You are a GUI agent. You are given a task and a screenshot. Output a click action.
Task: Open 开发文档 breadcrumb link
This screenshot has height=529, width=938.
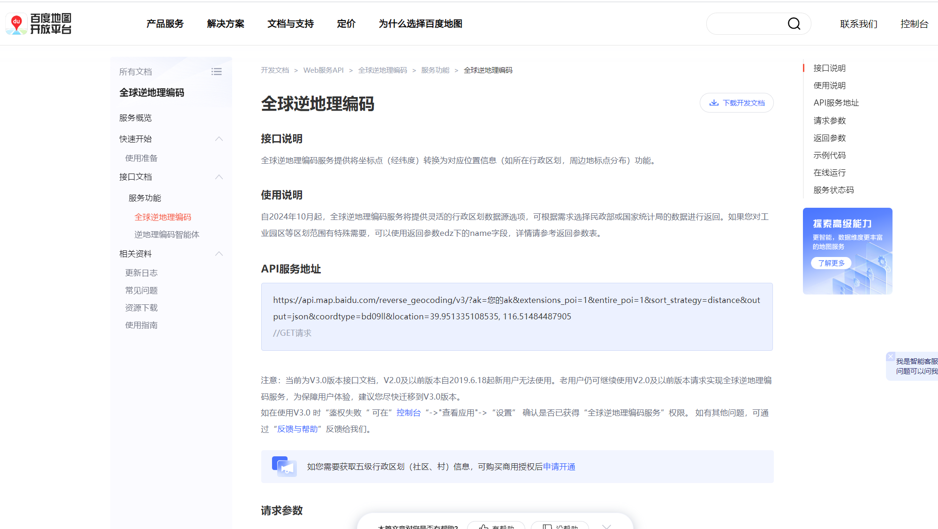[x=275, y=70]
